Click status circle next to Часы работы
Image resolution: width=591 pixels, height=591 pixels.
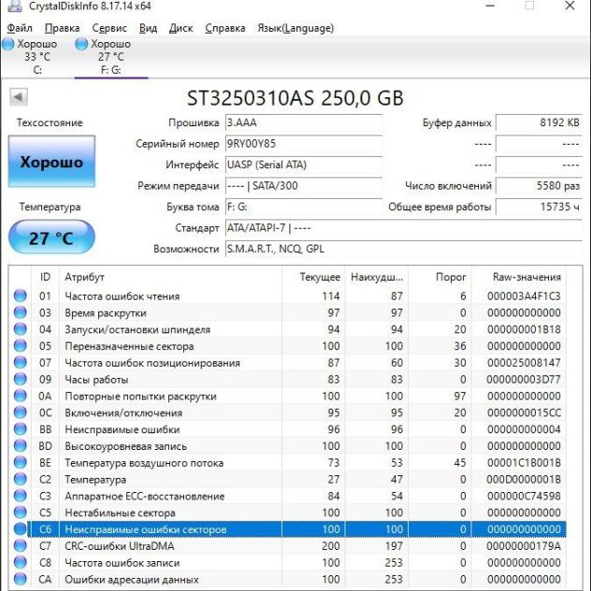[x=21, y=380]
